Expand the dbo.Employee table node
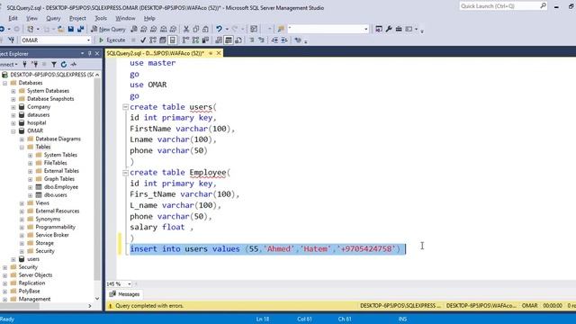576x324 pixels. (x=30, y=187)
